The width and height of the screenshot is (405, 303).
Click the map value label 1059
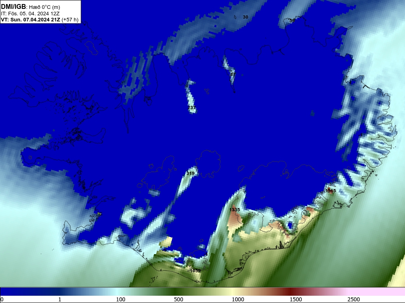(195, 271)
